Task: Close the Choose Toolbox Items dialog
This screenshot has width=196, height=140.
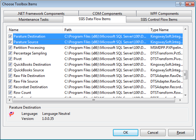Action: tap(190, 4)
